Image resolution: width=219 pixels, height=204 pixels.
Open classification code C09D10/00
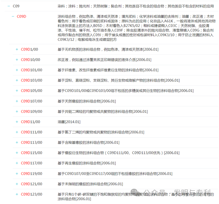[31, 60]
